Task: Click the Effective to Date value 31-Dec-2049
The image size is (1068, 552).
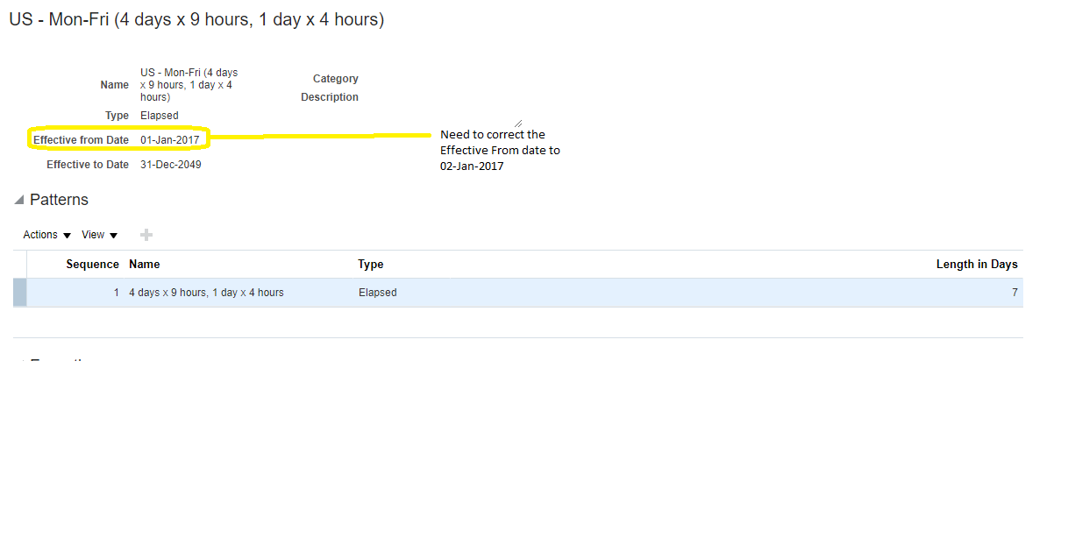Action: [x=170, y=164]
